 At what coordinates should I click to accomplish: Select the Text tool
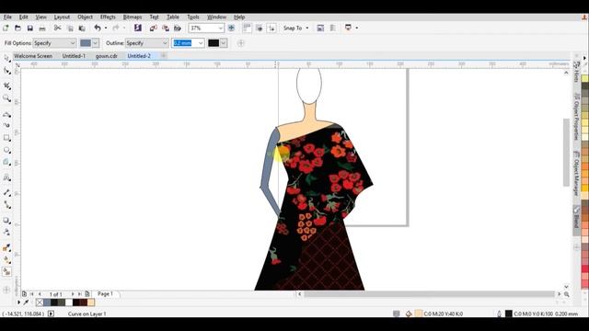point(6,177)
